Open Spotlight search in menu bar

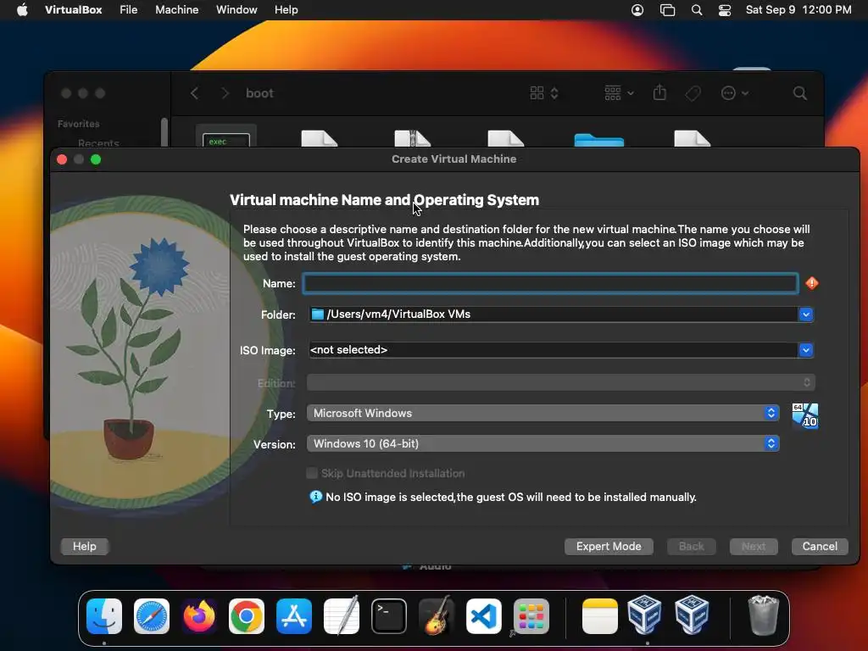[697, 10]
